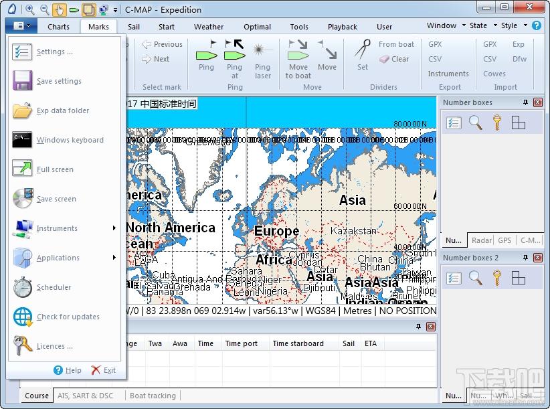The height and width of the screenshot is (409, 550).
Task: Open Exp data folder
Action: pos(64,110)
